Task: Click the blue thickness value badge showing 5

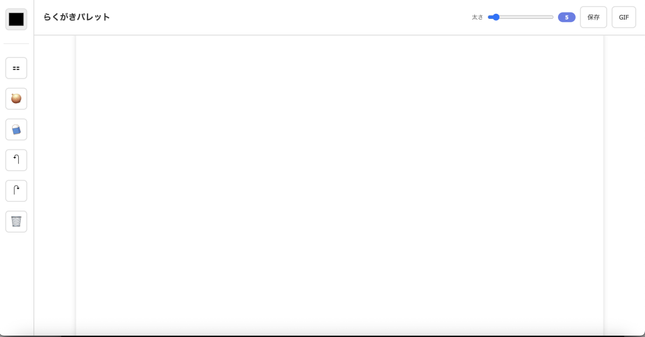Action: tap(566, 18)
